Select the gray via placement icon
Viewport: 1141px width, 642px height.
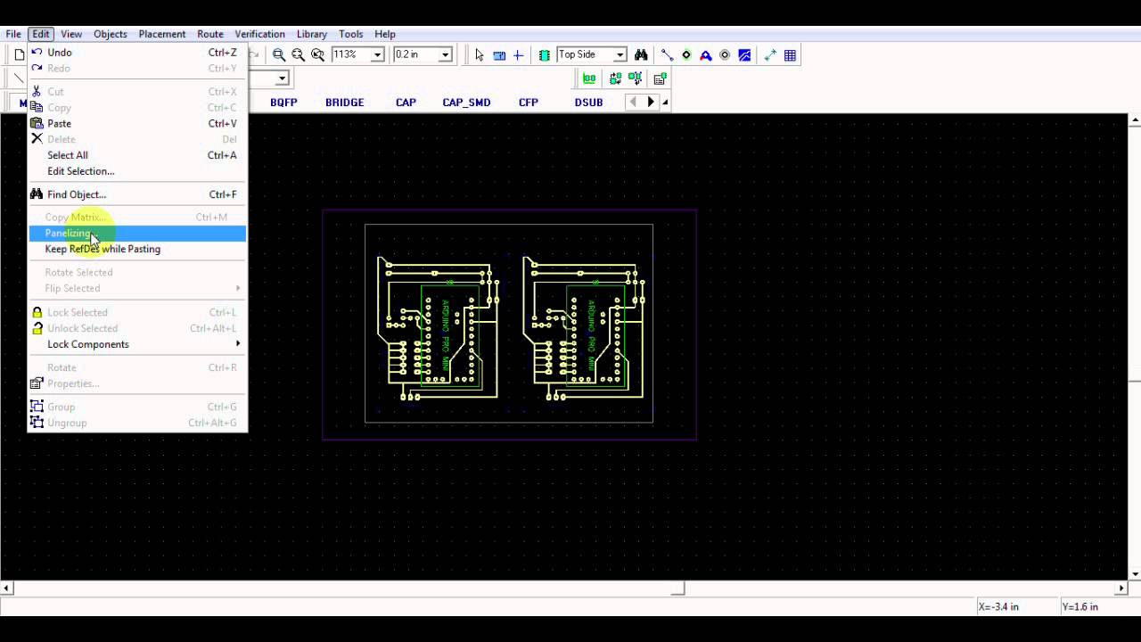pos(725,54)
